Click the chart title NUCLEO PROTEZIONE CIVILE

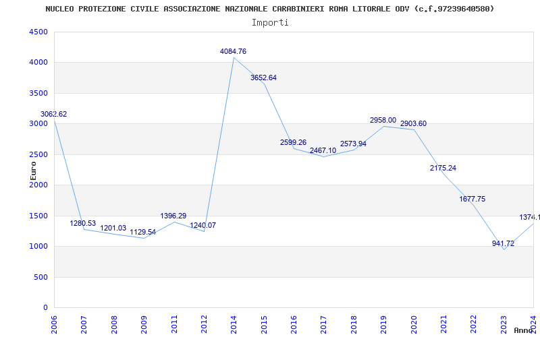[269, 9]
